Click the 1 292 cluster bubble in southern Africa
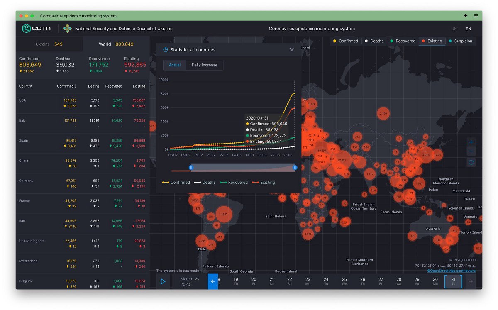The image size is (498, 310). (308, 234)
